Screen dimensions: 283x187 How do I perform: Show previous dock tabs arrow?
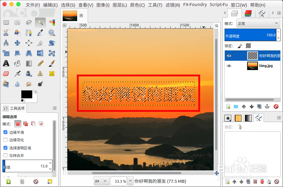click(x=225, y=13)
